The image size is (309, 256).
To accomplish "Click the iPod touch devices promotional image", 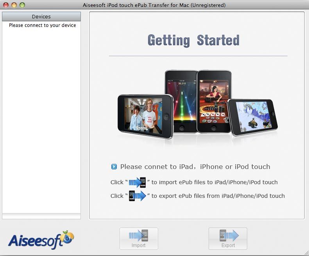I will [x=197, y=104].
